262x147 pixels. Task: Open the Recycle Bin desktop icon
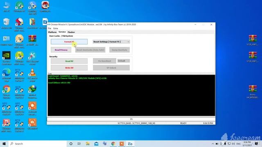tap(7, 24)
